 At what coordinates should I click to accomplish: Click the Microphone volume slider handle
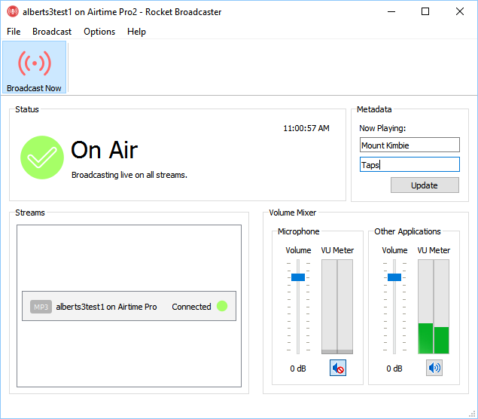coord(298,277)
